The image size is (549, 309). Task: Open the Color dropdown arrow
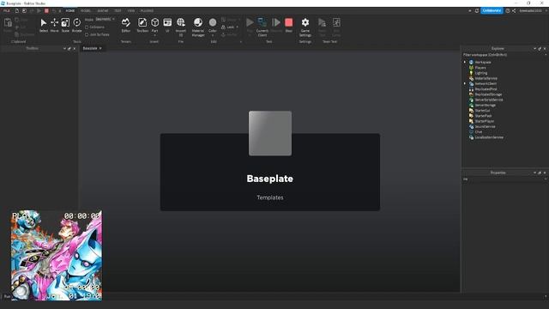tap(213, 35)
